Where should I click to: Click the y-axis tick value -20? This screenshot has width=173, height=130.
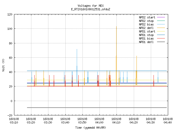[10, 115]
